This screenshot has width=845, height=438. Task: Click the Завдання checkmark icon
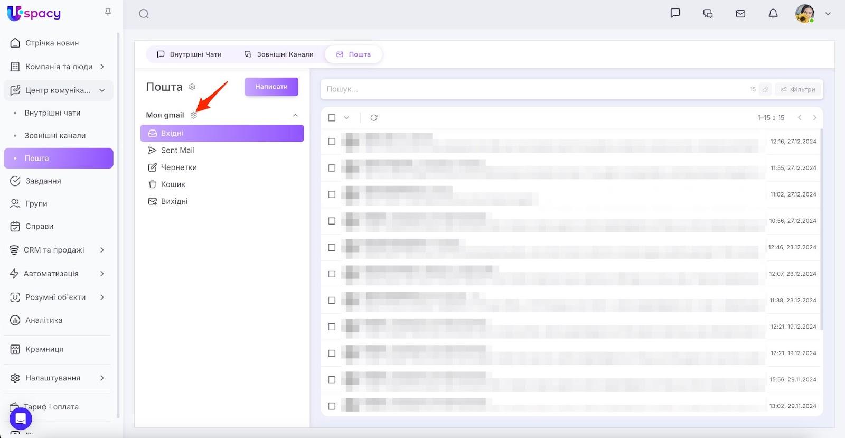[x=15, y=181]
